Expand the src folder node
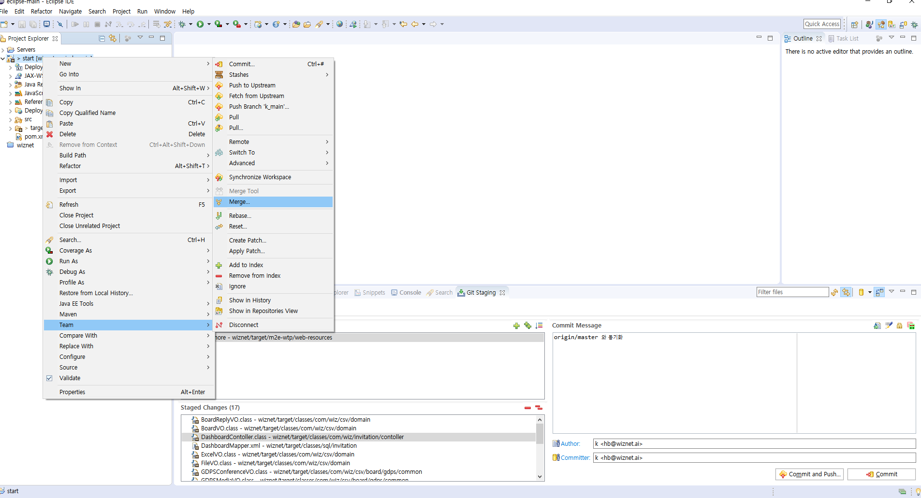Viewport: 921px width, 498px height. [x=11, y=119]
